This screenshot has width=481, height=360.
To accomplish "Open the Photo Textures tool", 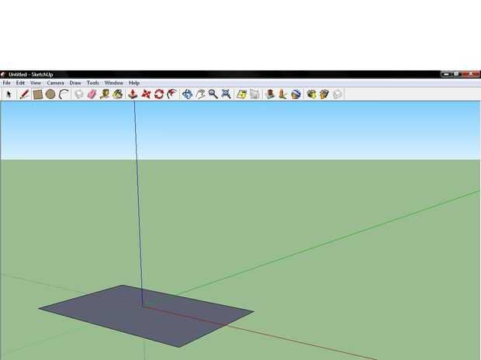I will 282,94.
